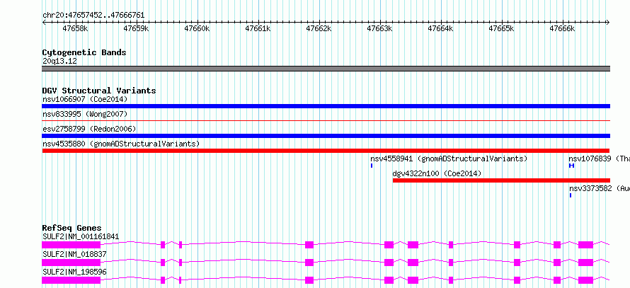Click the 47661k ruler tick label
Viewport: 630px width, 288px height.
tap(258, 29)
